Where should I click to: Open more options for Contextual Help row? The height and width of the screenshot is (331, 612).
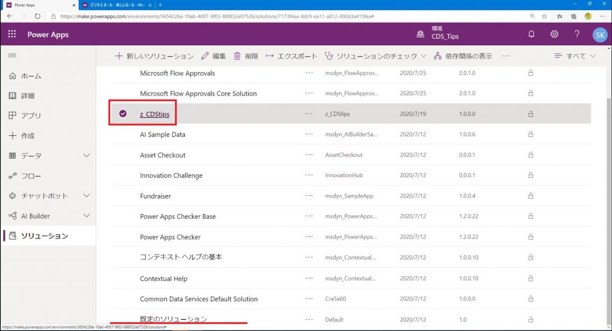[x=309, y=279]
